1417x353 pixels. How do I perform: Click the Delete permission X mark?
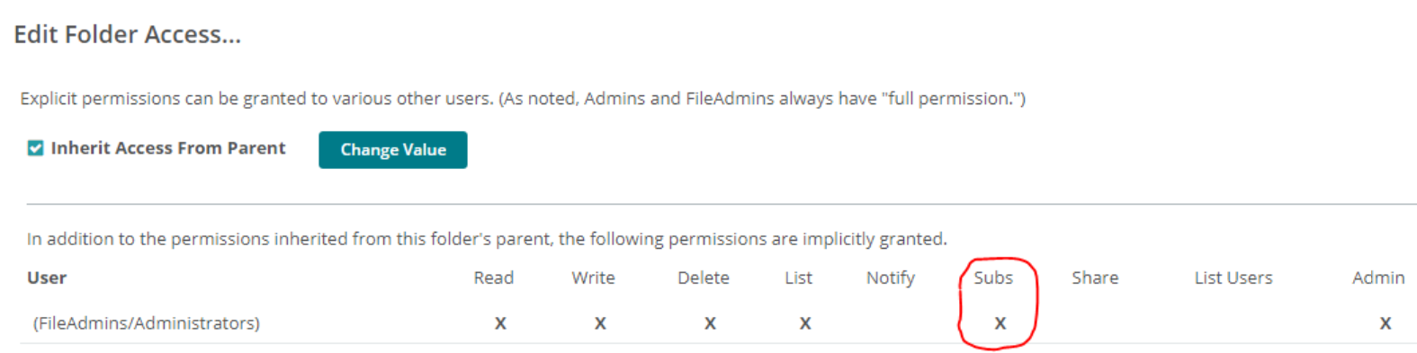(x=710, y=323)
